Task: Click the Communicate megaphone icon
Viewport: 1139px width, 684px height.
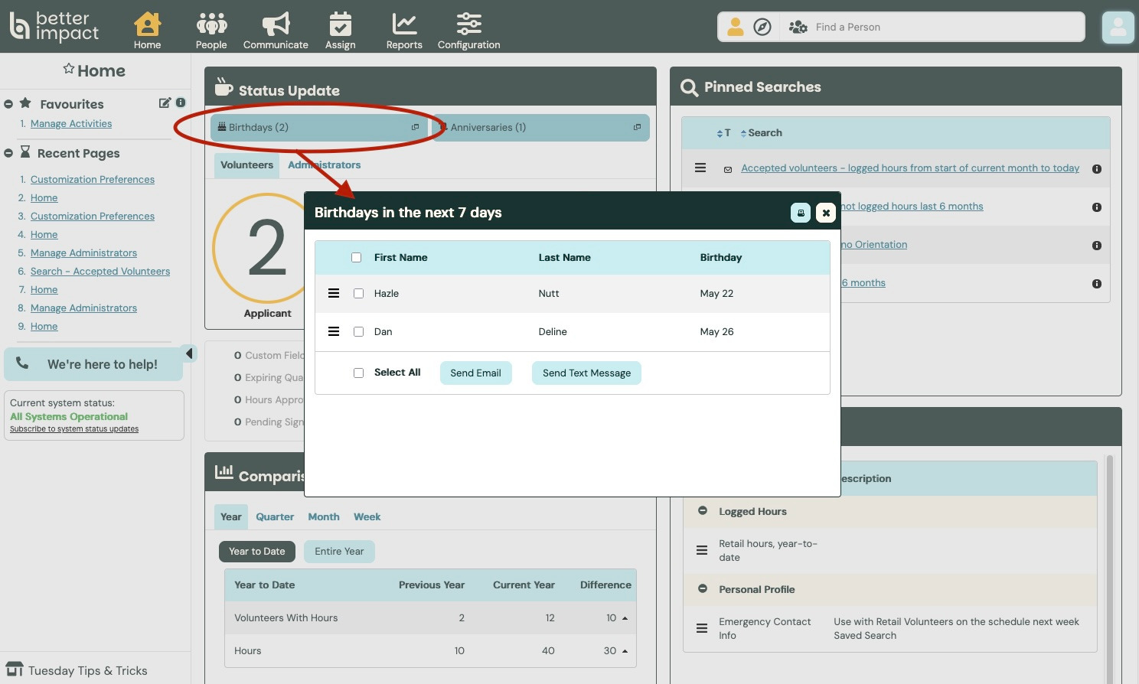Action: [276, 25]
